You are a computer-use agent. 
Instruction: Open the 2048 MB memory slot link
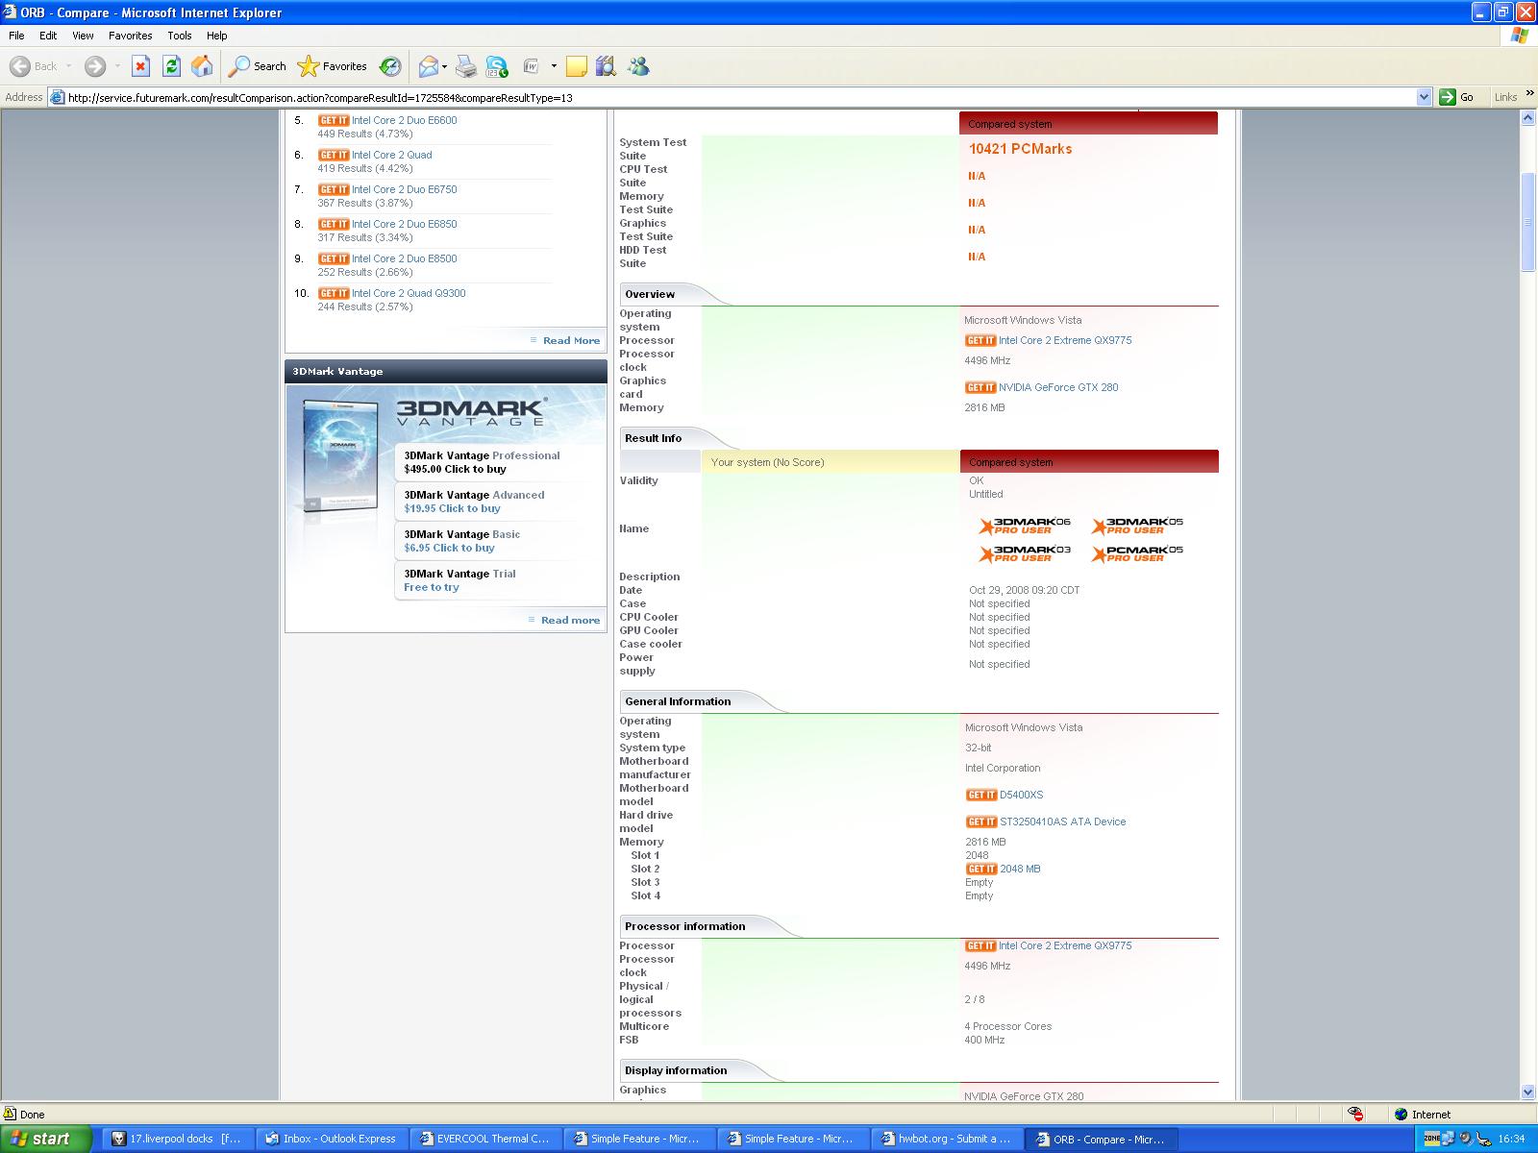click(x=1020, y=869)
